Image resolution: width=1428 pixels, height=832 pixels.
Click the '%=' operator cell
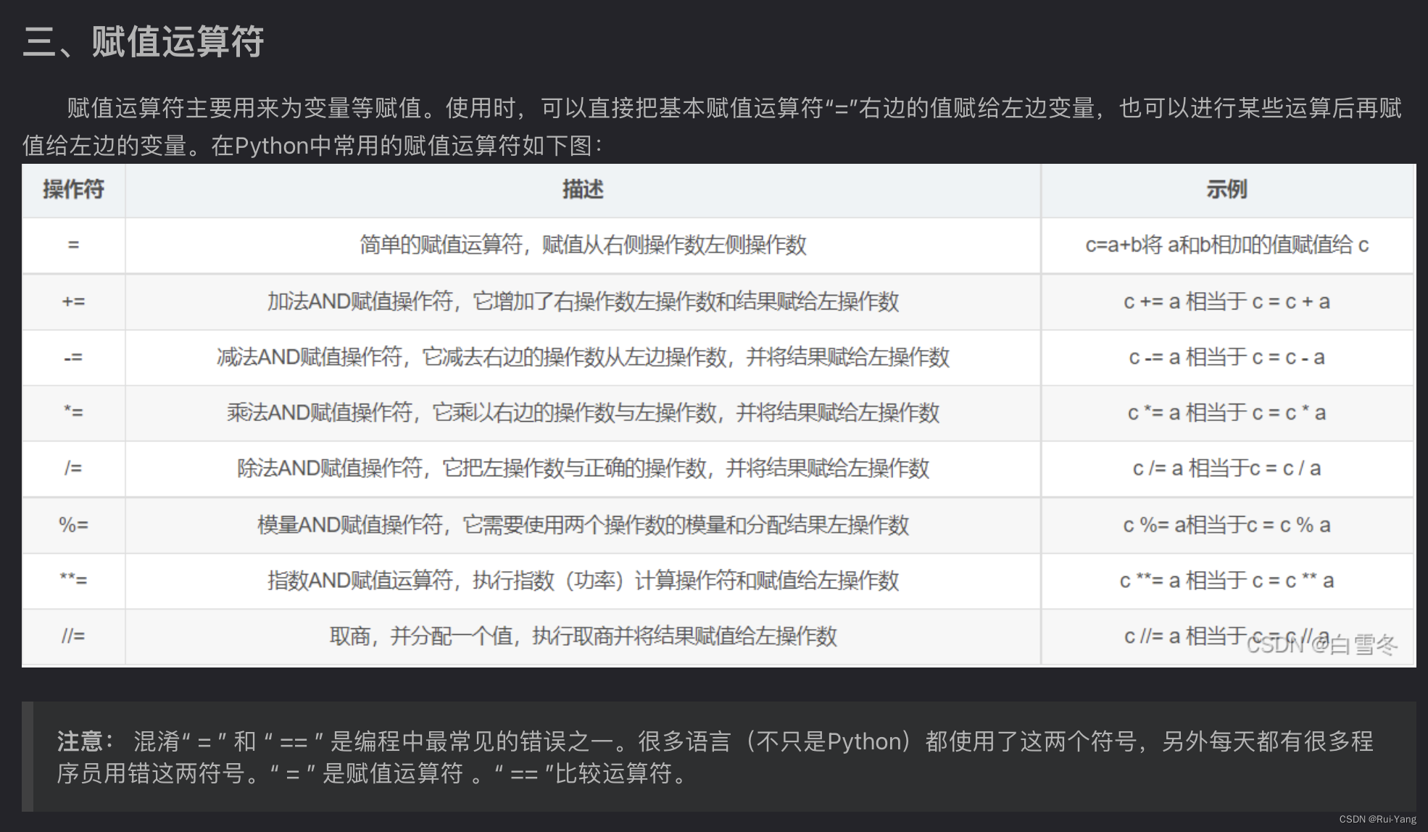click(73, 525)
